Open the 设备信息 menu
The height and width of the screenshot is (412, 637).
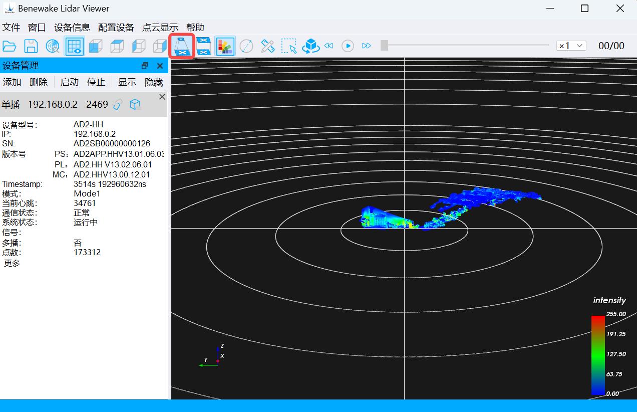[x=72, y=28]
